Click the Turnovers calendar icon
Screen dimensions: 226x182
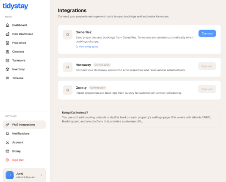click(7, 61)
